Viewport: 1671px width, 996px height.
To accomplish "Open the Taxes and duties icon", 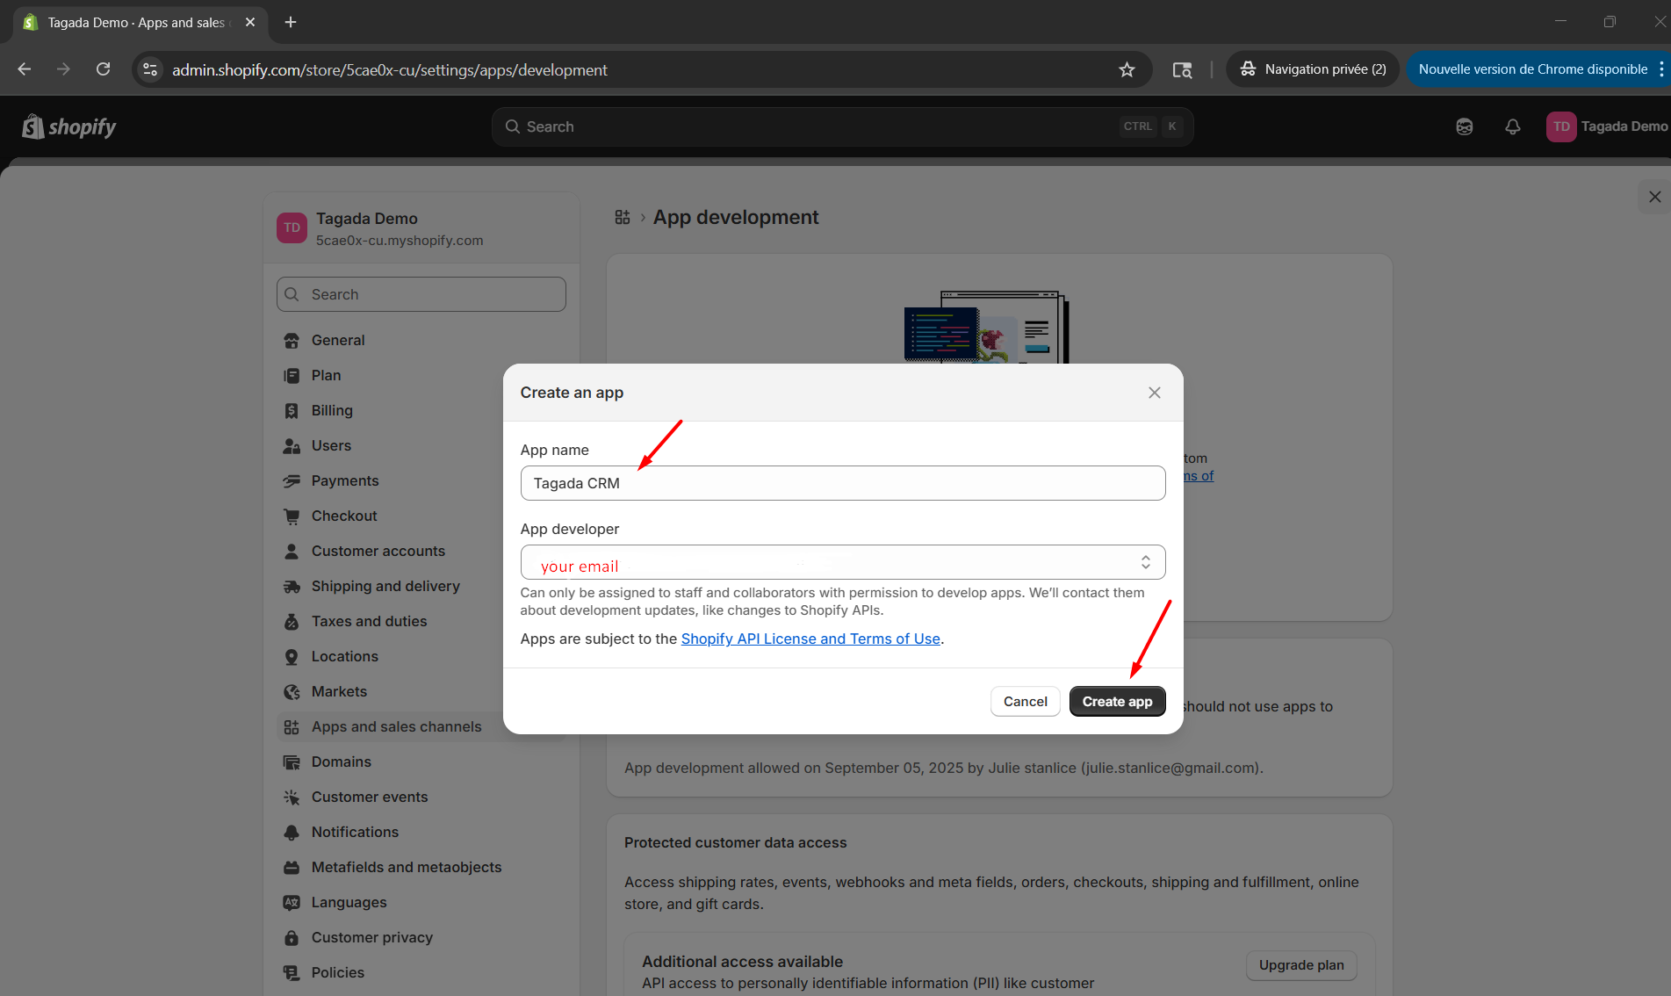I will click(292, 622).
